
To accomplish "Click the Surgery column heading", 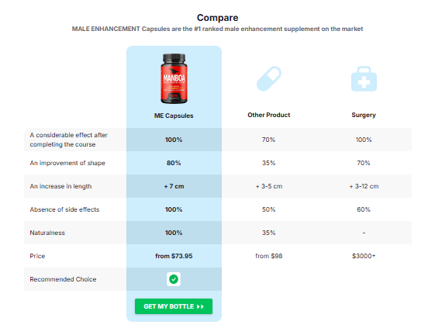I will 364,115.
